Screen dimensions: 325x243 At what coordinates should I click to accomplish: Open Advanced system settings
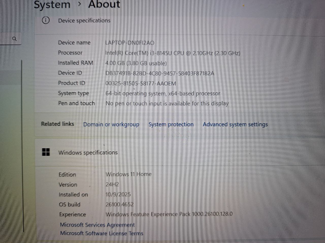(235, 124)
